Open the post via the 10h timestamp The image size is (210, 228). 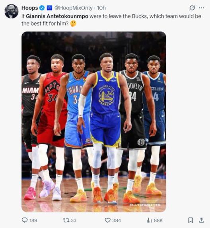(x=101, y=8)
